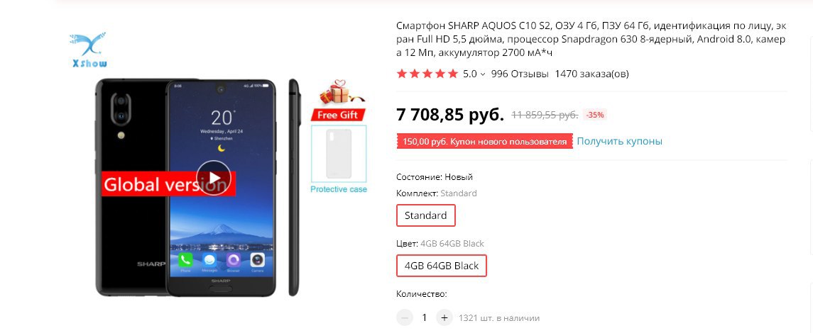Select the Standard bundle option
This screenshot has width=813, height=333.
[426, 215]
